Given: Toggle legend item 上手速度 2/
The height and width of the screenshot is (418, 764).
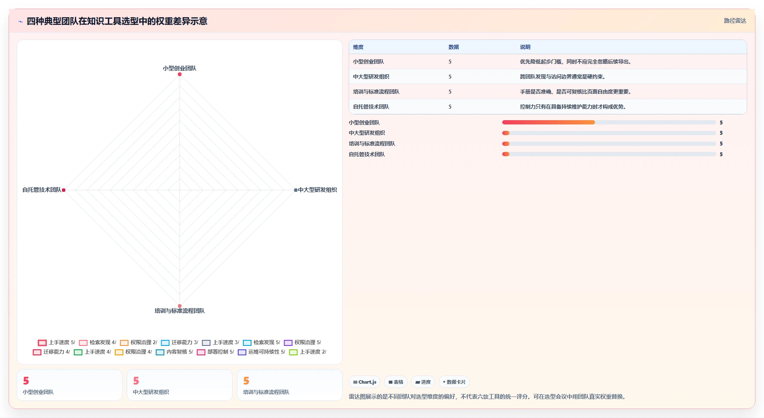Looking at the screenshot, I should click(307, 352).
